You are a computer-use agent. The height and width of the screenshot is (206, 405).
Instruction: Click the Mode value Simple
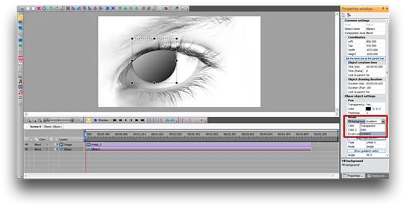coord(370,146)
